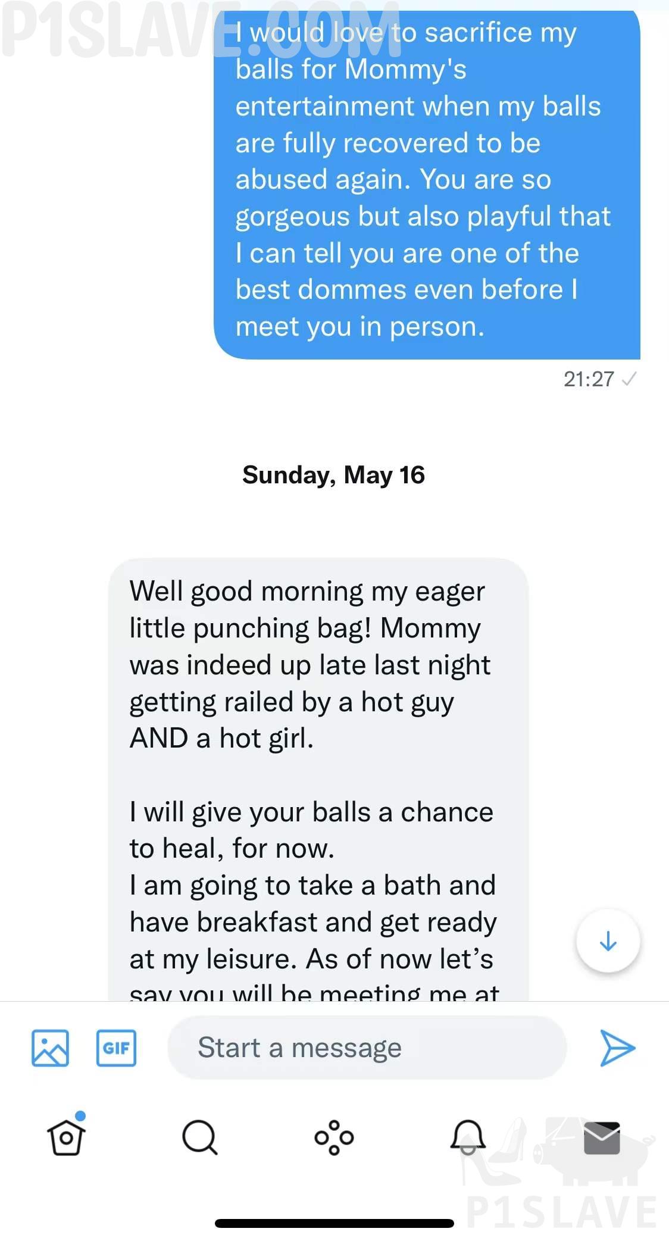Open the Spaces tab icon

334,1137
